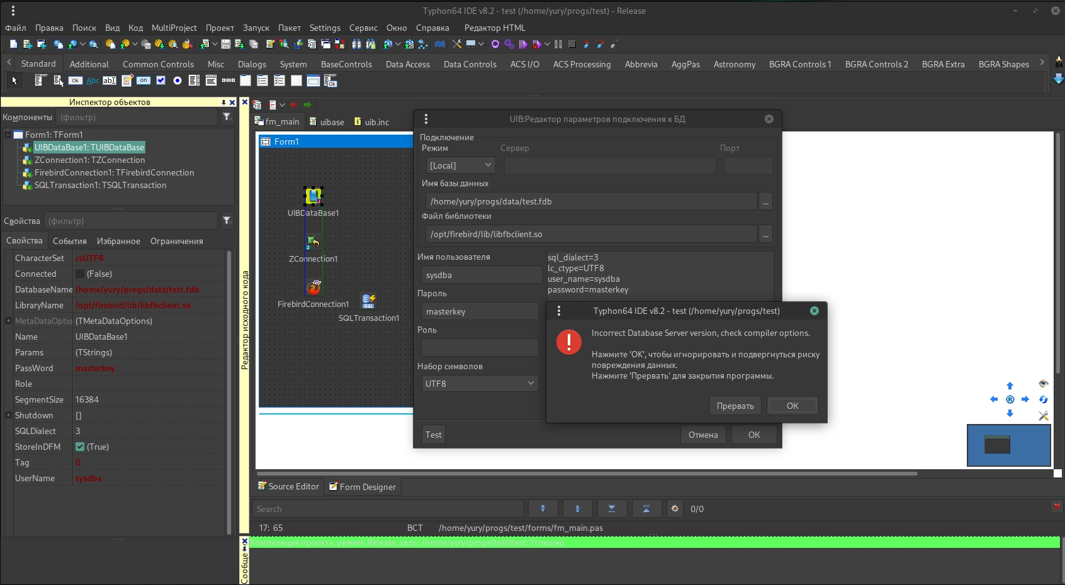Click the left arrow in designer navigator
This screenshot has height=585, width=1065.
coord(994,399)
